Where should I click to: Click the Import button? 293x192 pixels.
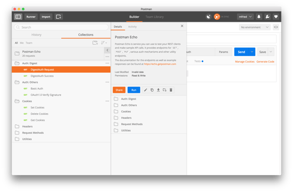click(x=46, y=16)
